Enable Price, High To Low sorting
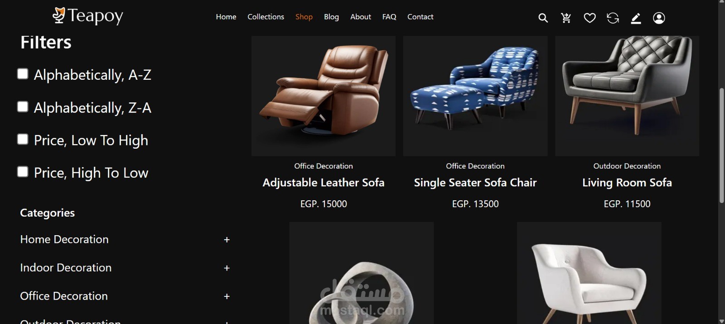Image resolution: width=725 pixels, height=324 pixels. [x=23, y=172]
